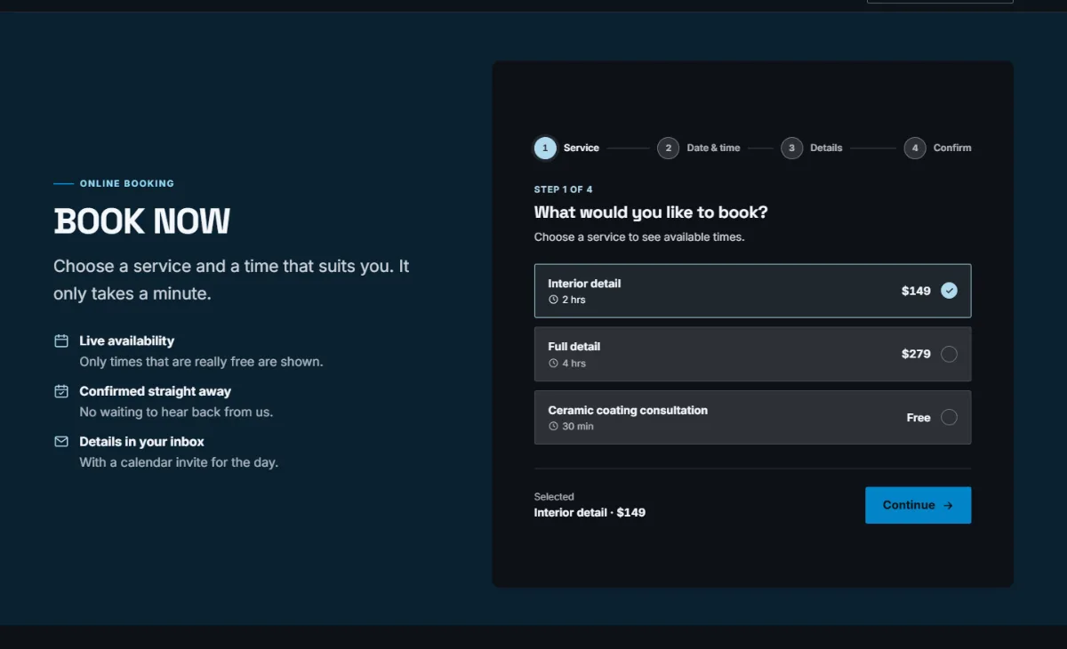Click 'No waiting to hear back from us.'
This screenshot has width=1067, height=649.
[x=176, y=413]
